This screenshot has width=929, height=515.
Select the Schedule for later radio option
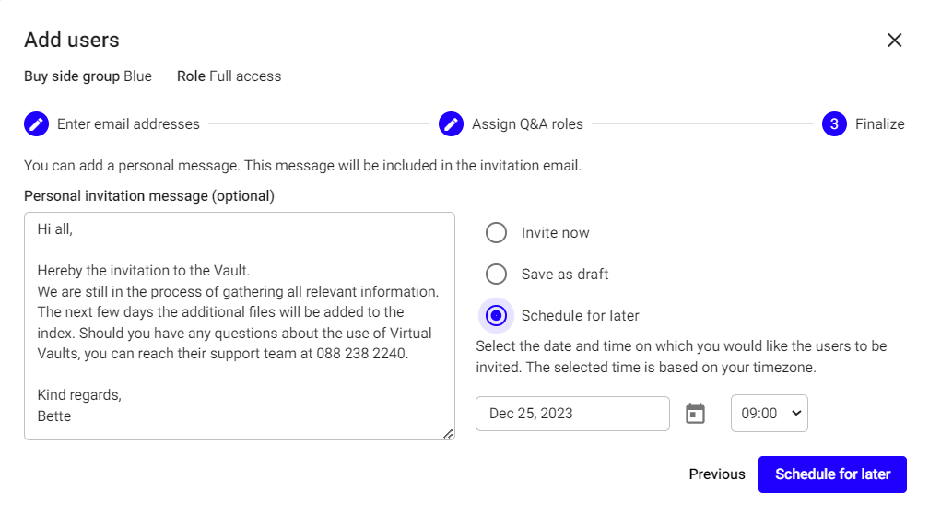497,316
